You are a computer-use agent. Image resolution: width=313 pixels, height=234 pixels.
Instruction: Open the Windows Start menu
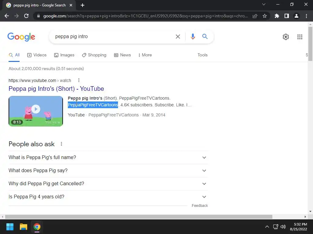click(10, 227)
